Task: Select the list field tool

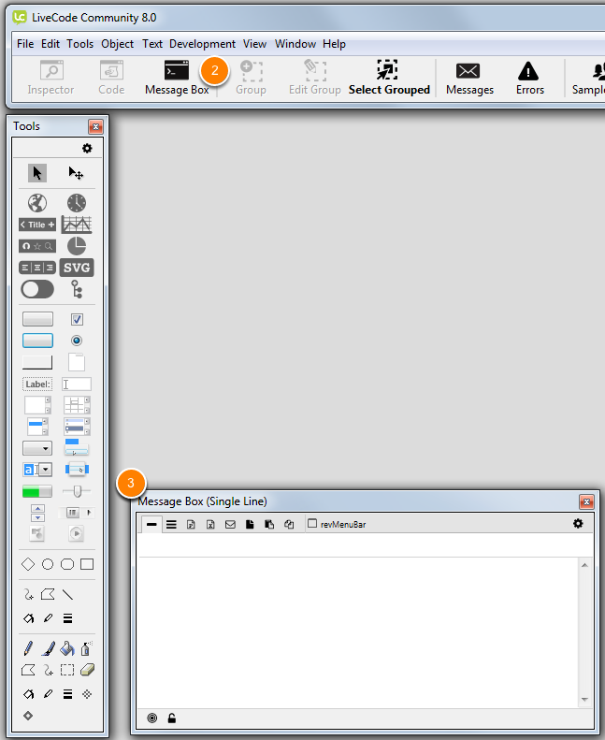Action: coord(37,427)
